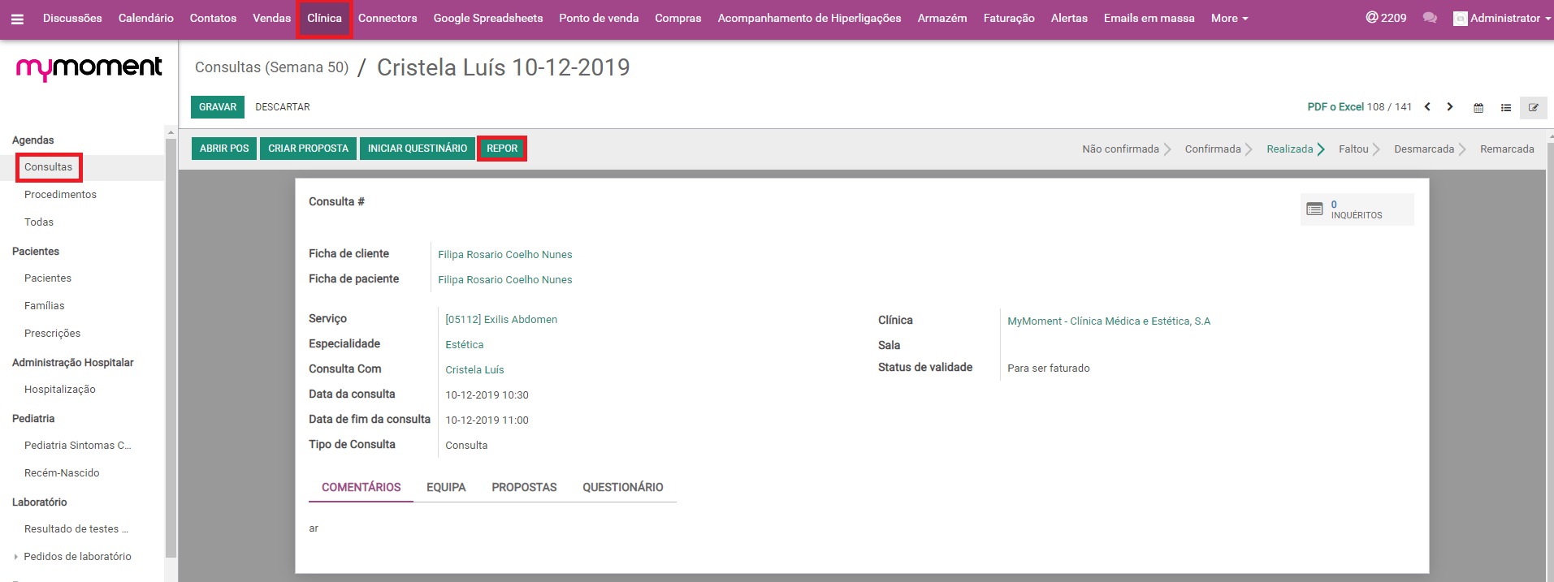Open Pediatria Sintomas in the sidebar
This screenshot has height=582, width=1554.
point(78,446)
